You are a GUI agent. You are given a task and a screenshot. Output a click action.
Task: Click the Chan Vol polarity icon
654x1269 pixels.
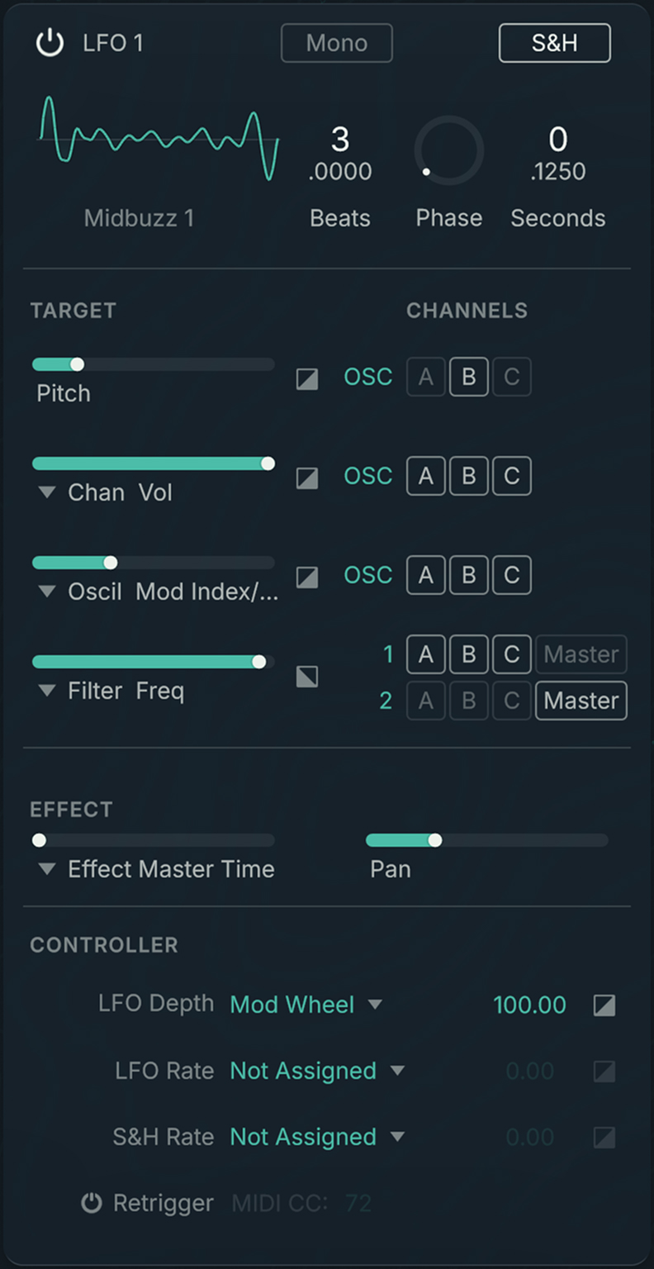307,478
